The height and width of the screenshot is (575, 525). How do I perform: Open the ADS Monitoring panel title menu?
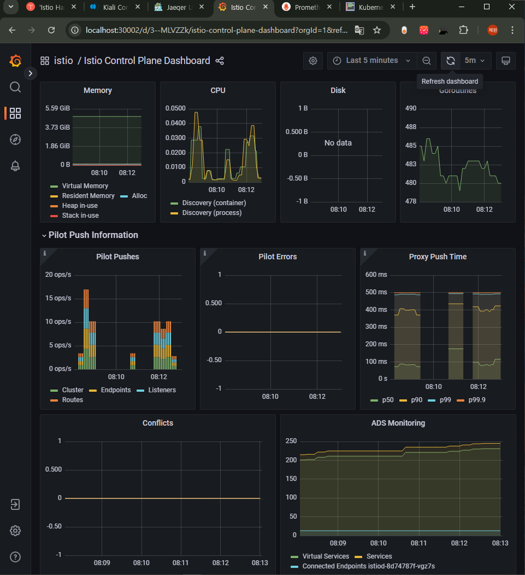[x=398, y=423]
